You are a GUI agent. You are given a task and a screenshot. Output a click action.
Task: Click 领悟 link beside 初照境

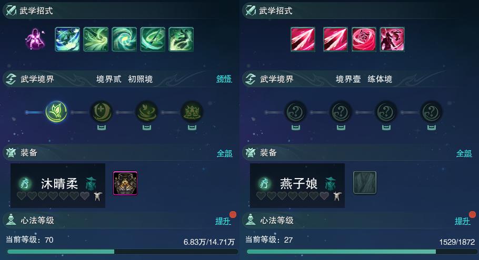point(224,79)
